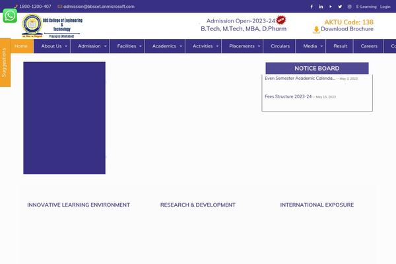Screen dimensions: 396x264
Task: Expand the Activities dropdown arrow
Action: click(x=217, y=46)
